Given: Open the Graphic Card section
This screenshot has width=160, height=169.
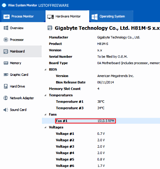Looking at the screenshot, I should point(21,75).
